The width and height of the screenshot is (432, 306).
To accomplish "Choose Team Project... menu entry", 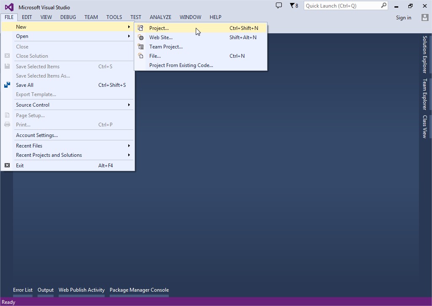I will 200,47.
